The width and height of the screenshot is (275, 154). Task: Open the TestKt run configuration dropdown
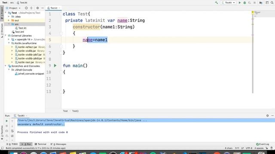[228, 3]
